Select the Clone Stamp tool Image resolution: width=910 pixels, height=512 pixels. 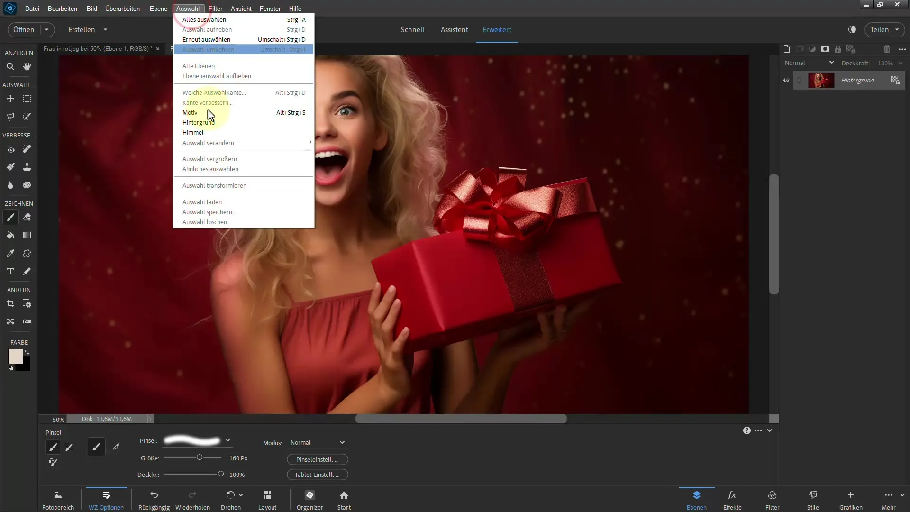point(27,167)
